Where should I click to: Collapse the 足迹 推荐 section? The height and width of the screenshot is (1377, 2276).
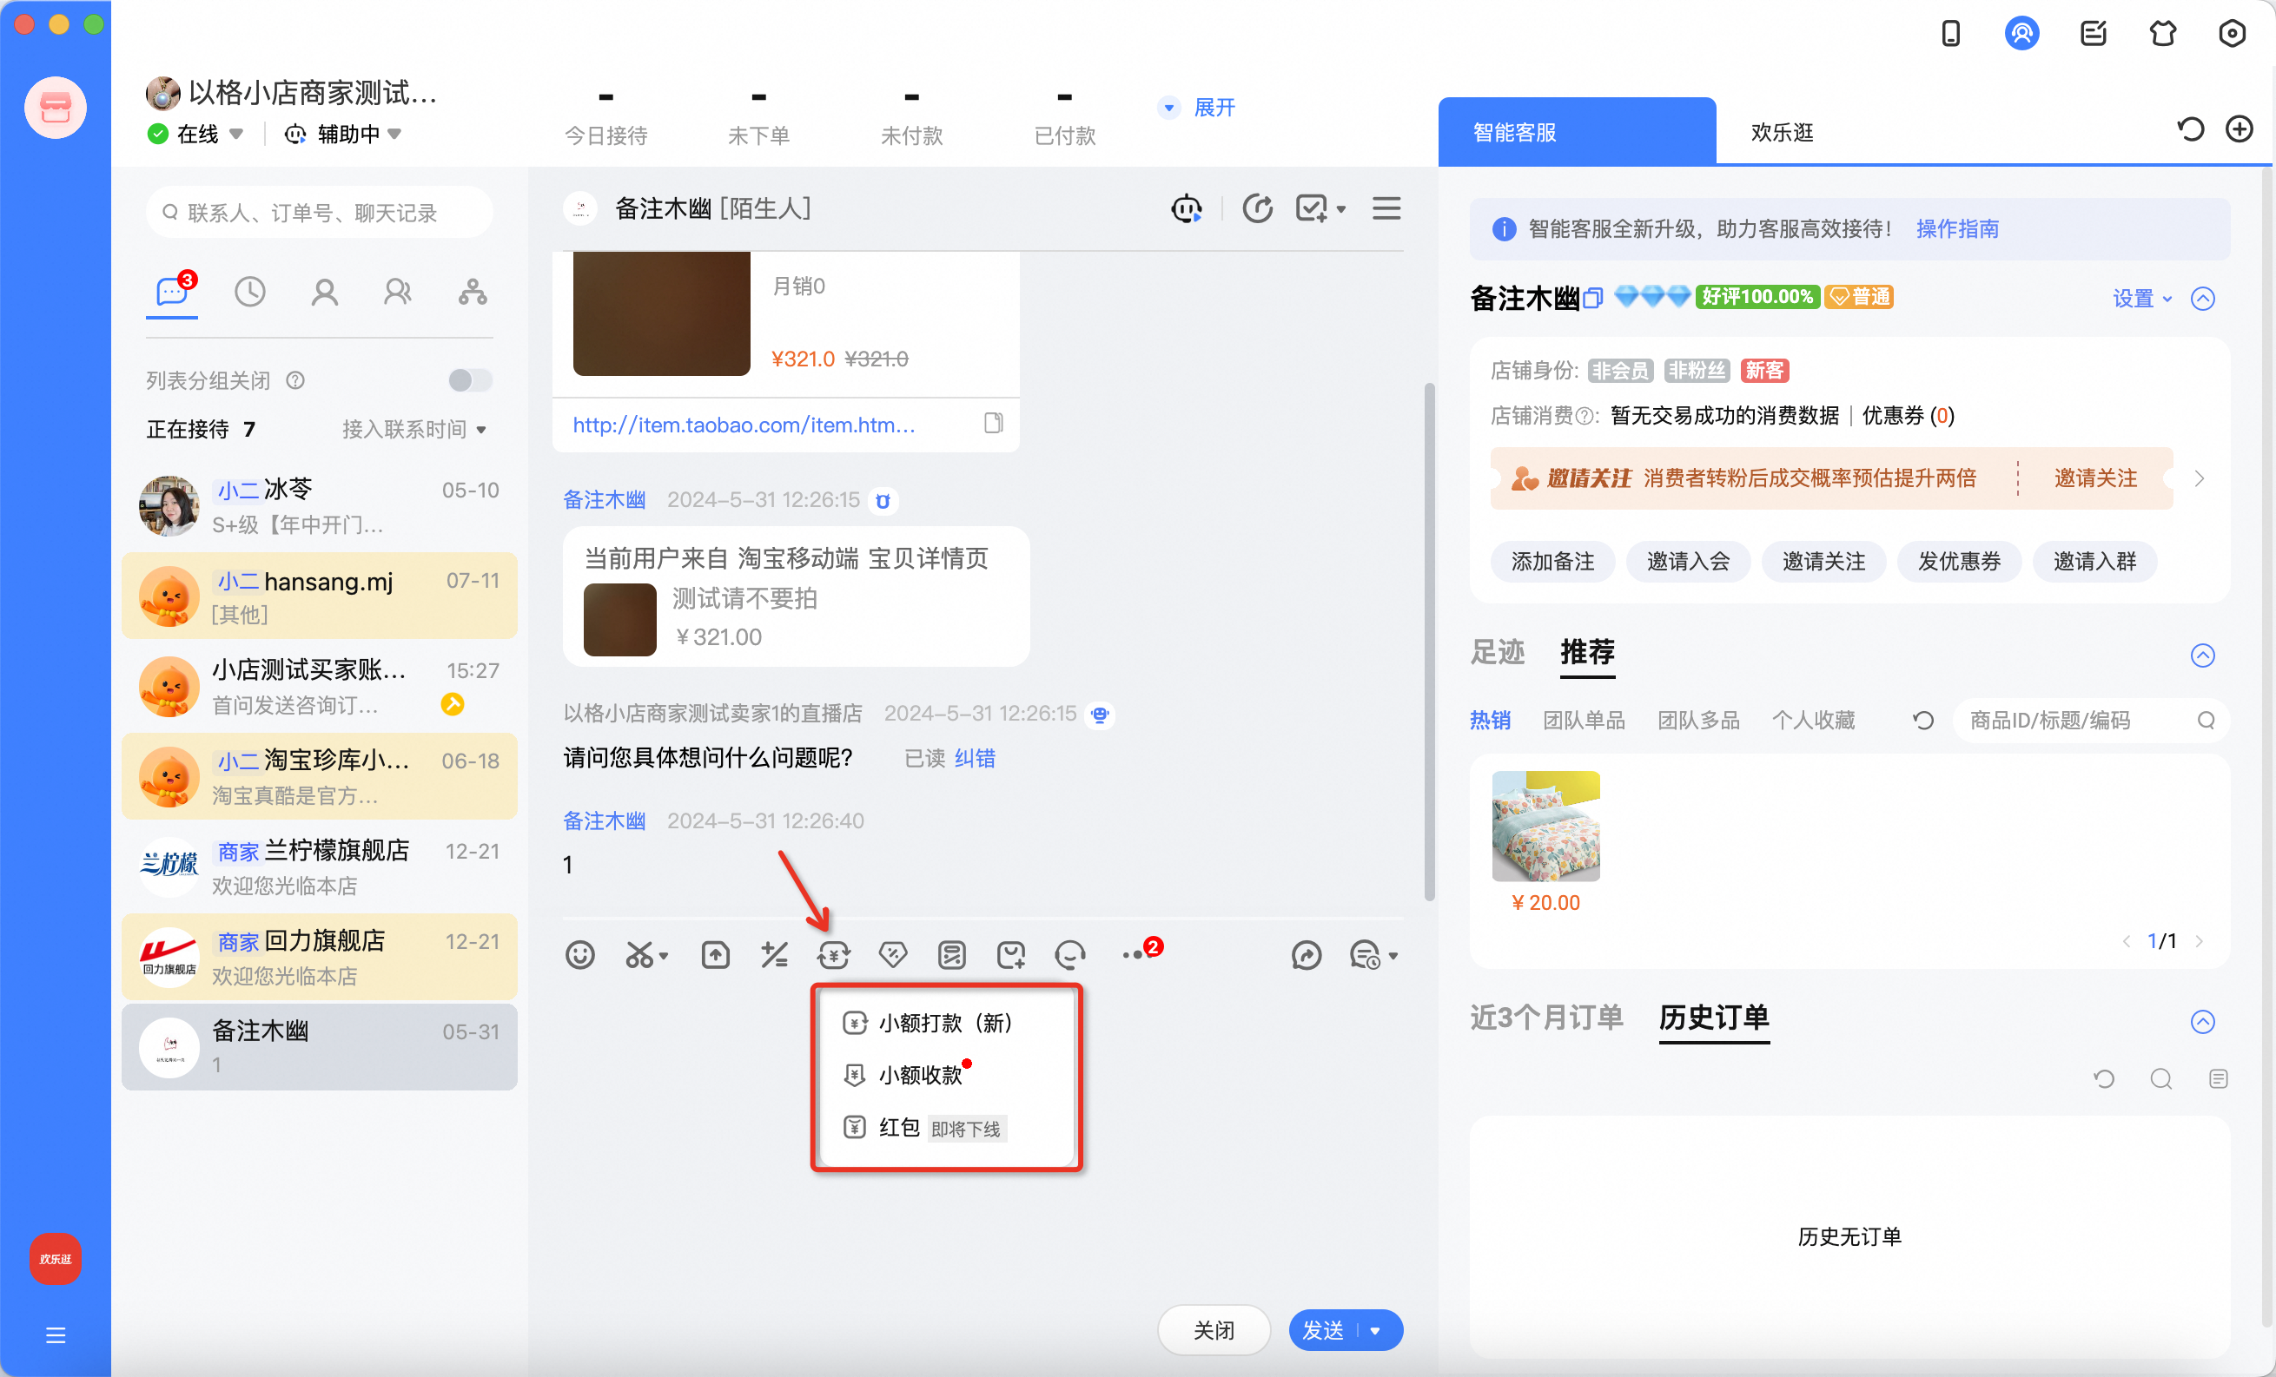2203,656
